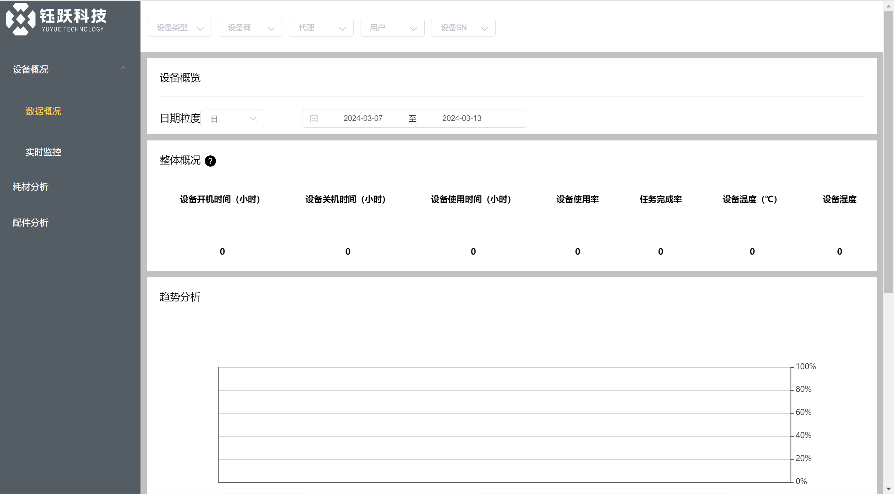Click the 设备湿度 heading
The image size is (894, 494).
pyautogui.click(x=839, y=199)
